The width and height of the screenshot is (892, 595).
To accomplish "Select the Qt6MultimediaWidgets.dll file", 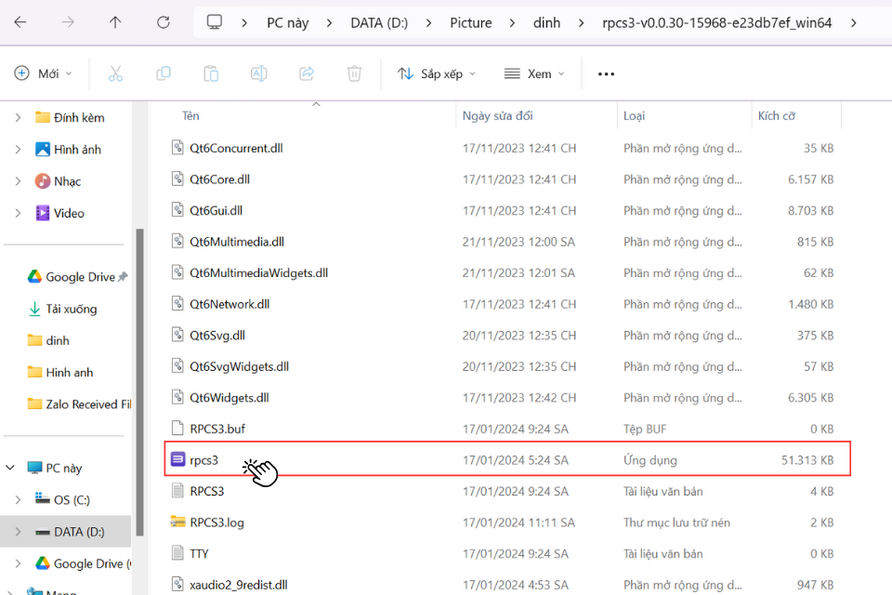I will tap(503, 272).
